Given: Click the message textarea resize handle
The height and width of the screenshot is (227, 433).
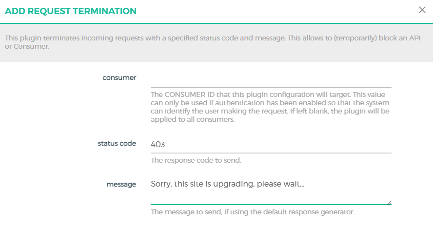Looking at the screenshot, I should click(389, 202).
